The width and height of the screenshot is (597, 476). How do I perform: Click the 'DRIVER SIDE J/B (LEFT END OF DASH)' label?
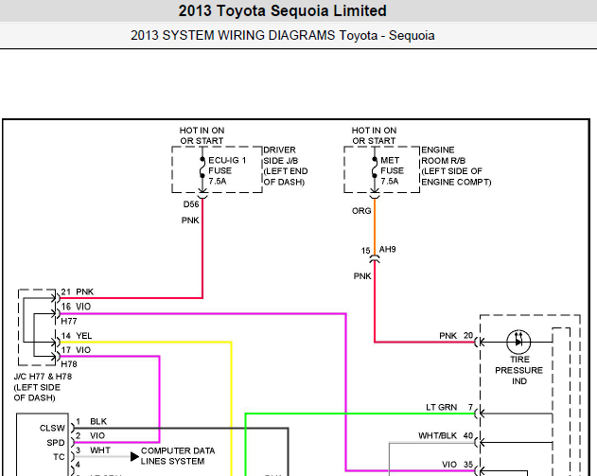(x=286, y=166)
